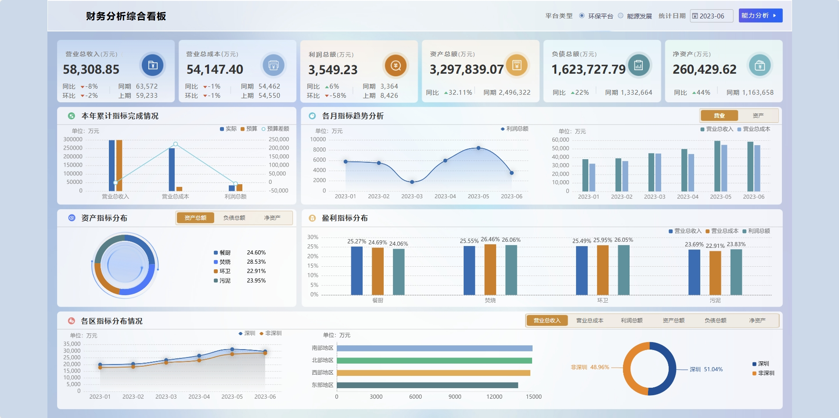Click the revenue card icon (营业总收入)
This screenshot has width=839, height=418.
(153, 65)
